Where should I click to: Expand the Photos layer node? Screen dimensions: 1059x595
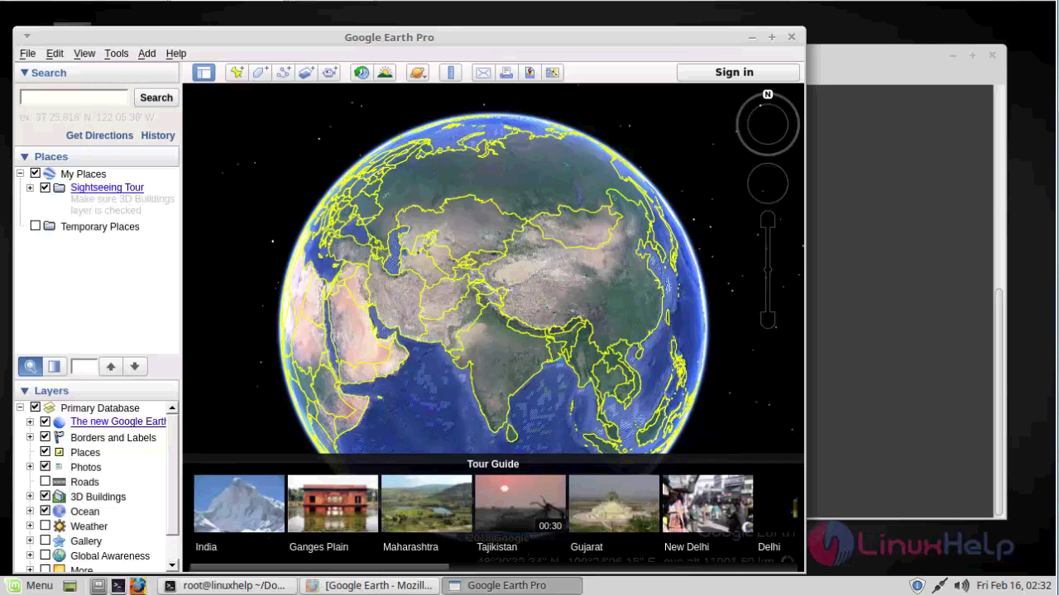[x=31, y=467]
